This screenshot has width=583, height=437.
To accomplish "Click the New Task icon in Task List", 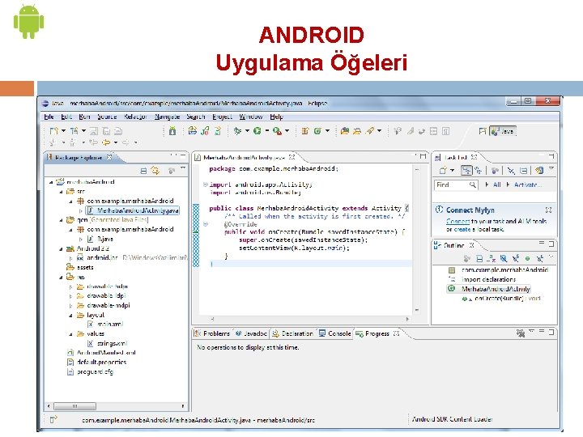I will 443,171.
